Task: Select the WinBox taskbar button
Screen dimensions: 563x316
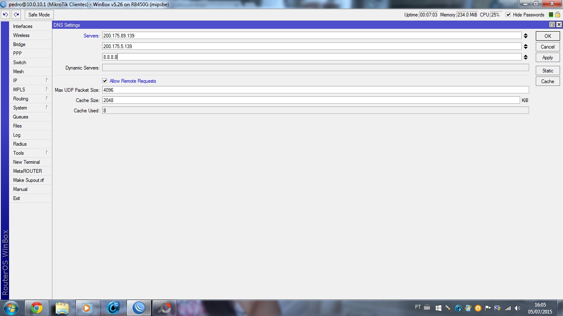Action: pyautogui.click(x=139, y=308)
